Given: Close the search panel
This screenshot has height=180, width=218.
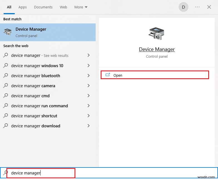Looking at the screenshot, I should point(209,7).
